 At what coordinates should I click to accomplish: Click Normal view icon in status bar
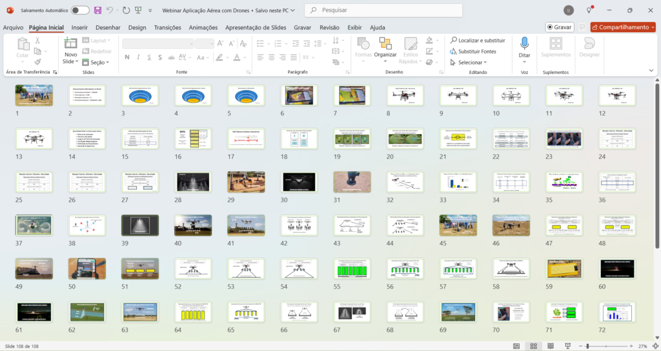(x=516, y=346)
